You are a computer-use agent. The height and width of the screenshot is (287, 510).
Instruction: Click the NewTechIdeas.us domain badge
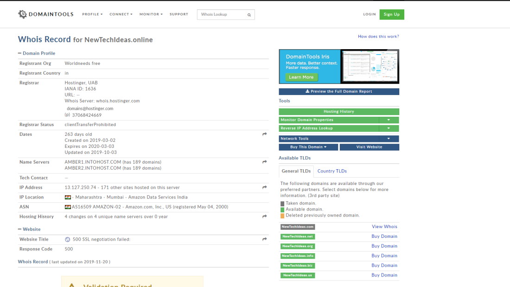(x=298, y=275)
